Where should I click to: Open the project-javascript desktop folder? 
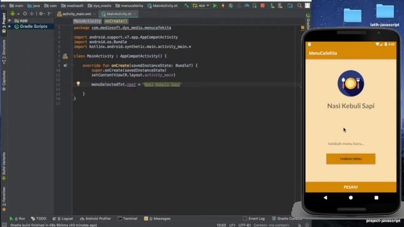pos(383,221)
